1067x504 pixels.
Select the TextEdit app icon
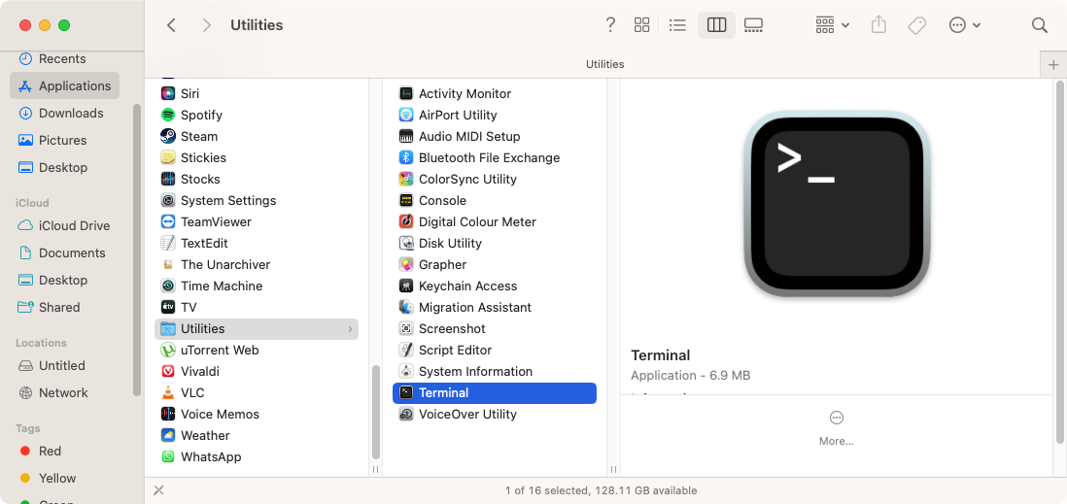(168, 243)
